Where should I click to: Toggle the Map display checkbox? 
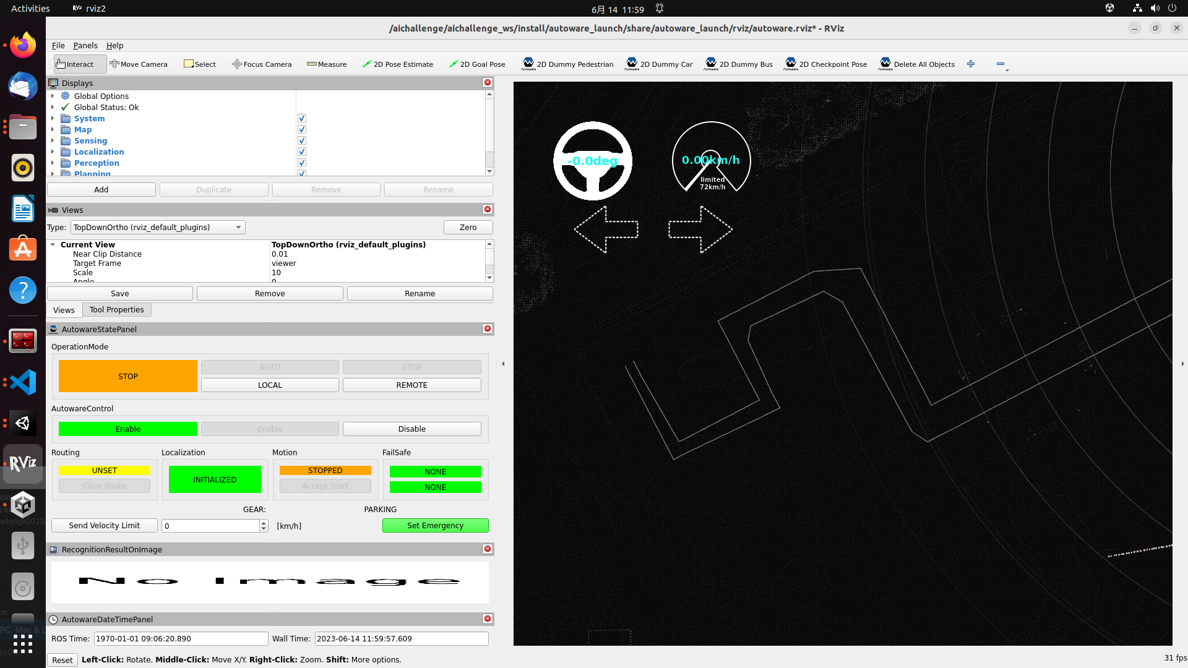302,130
